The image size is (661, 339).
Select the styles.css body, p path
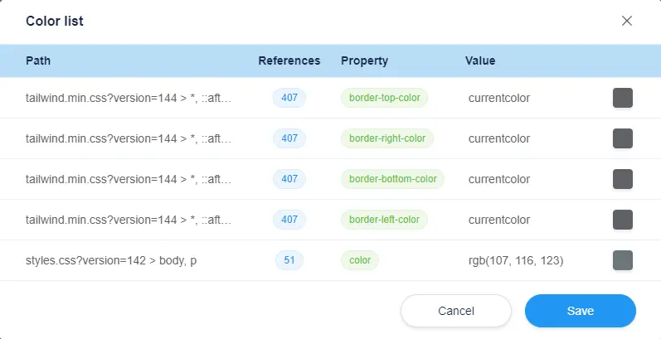coord(111,260)
